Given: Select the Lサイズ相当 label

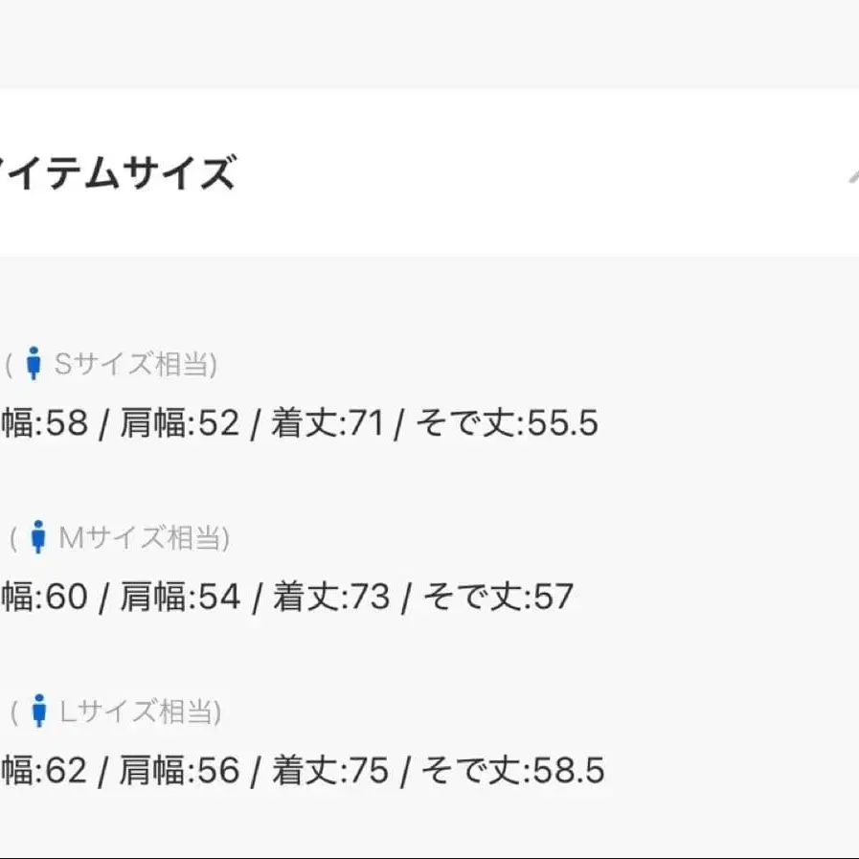Looking at the screenshot, I should (140, 712).
